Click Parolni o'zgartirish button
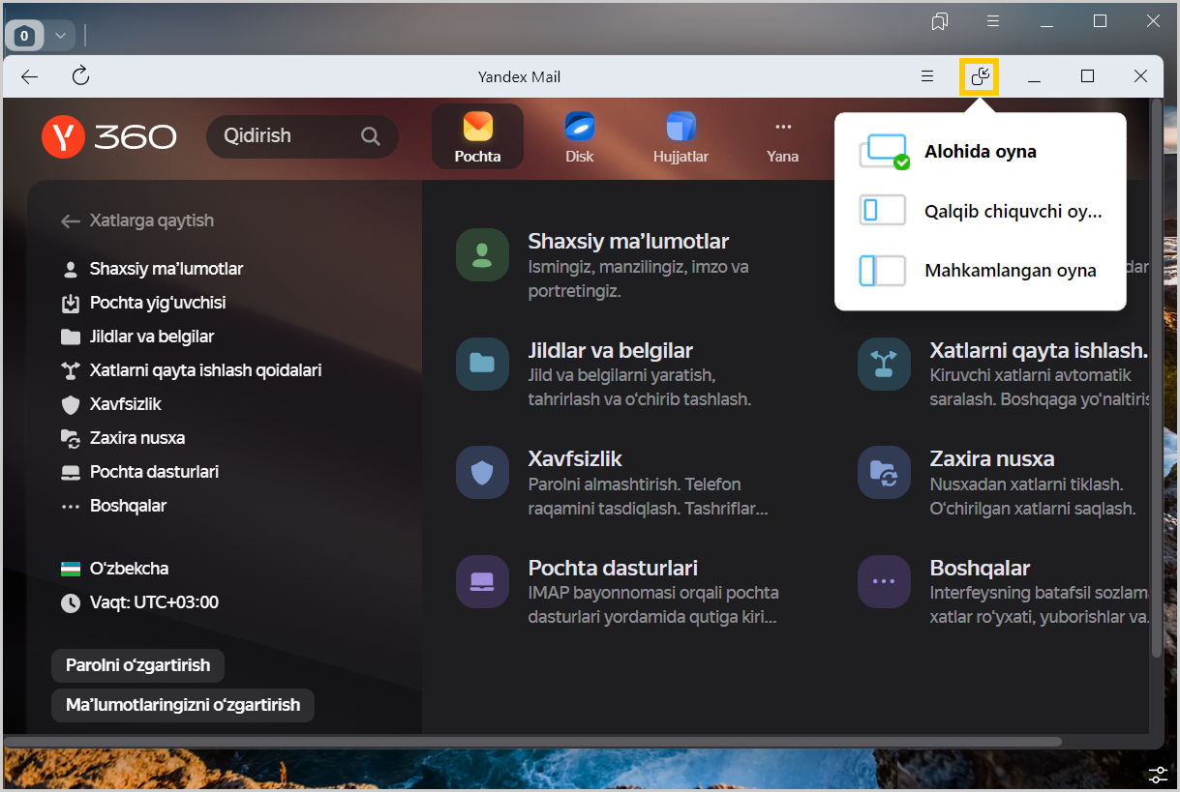Image resolution: width=1180 pixels, height=792 pixels. pyautogui.click(x=137, y=665)
